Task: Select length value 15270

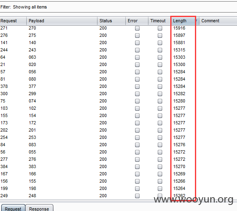Action: pyautogui.click(x=179, y=166)
